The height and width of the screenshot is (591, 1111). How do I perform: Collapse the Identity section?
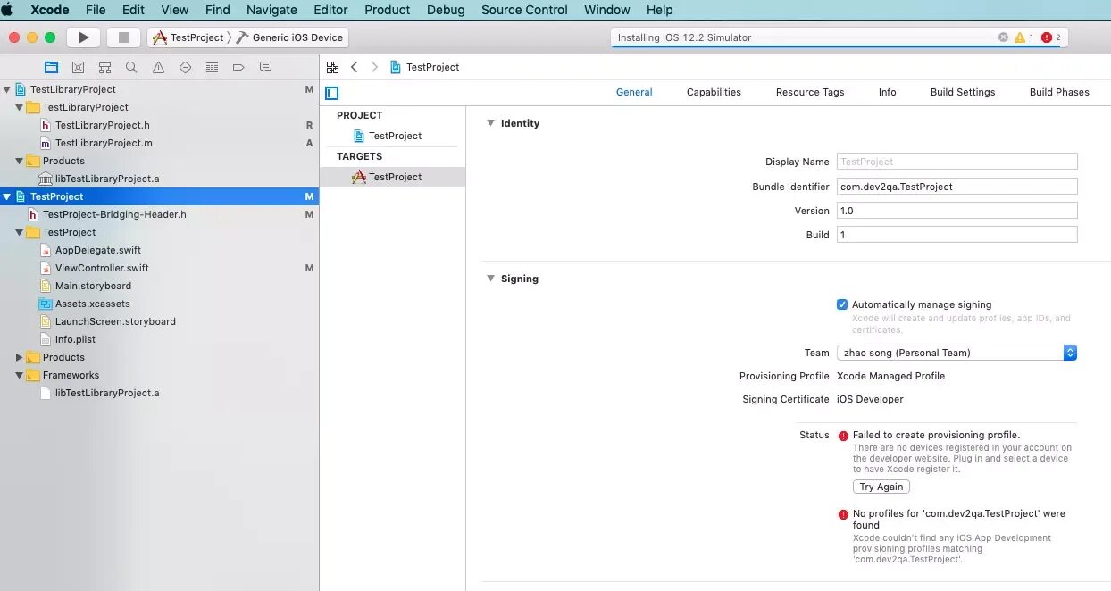tap(490, 123)
